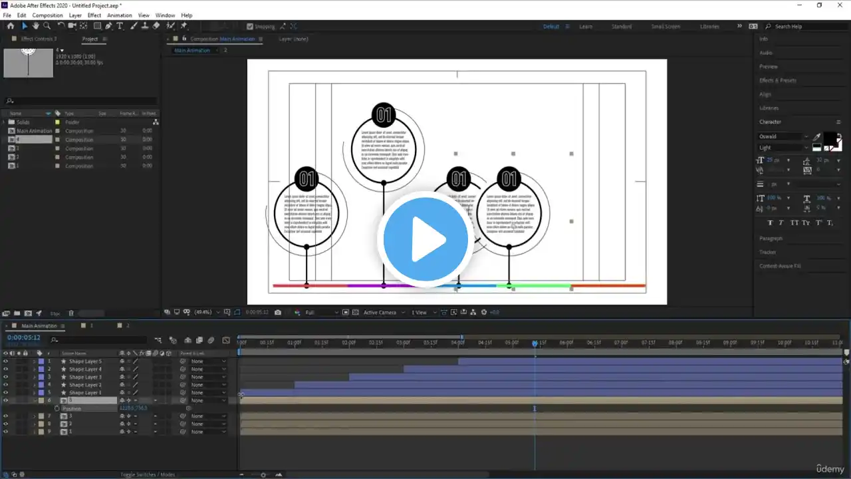Click the Composition Mini-Flowchart icon in timeline
The height and width of the screenshot is (479, 851).
click(158, 341)
